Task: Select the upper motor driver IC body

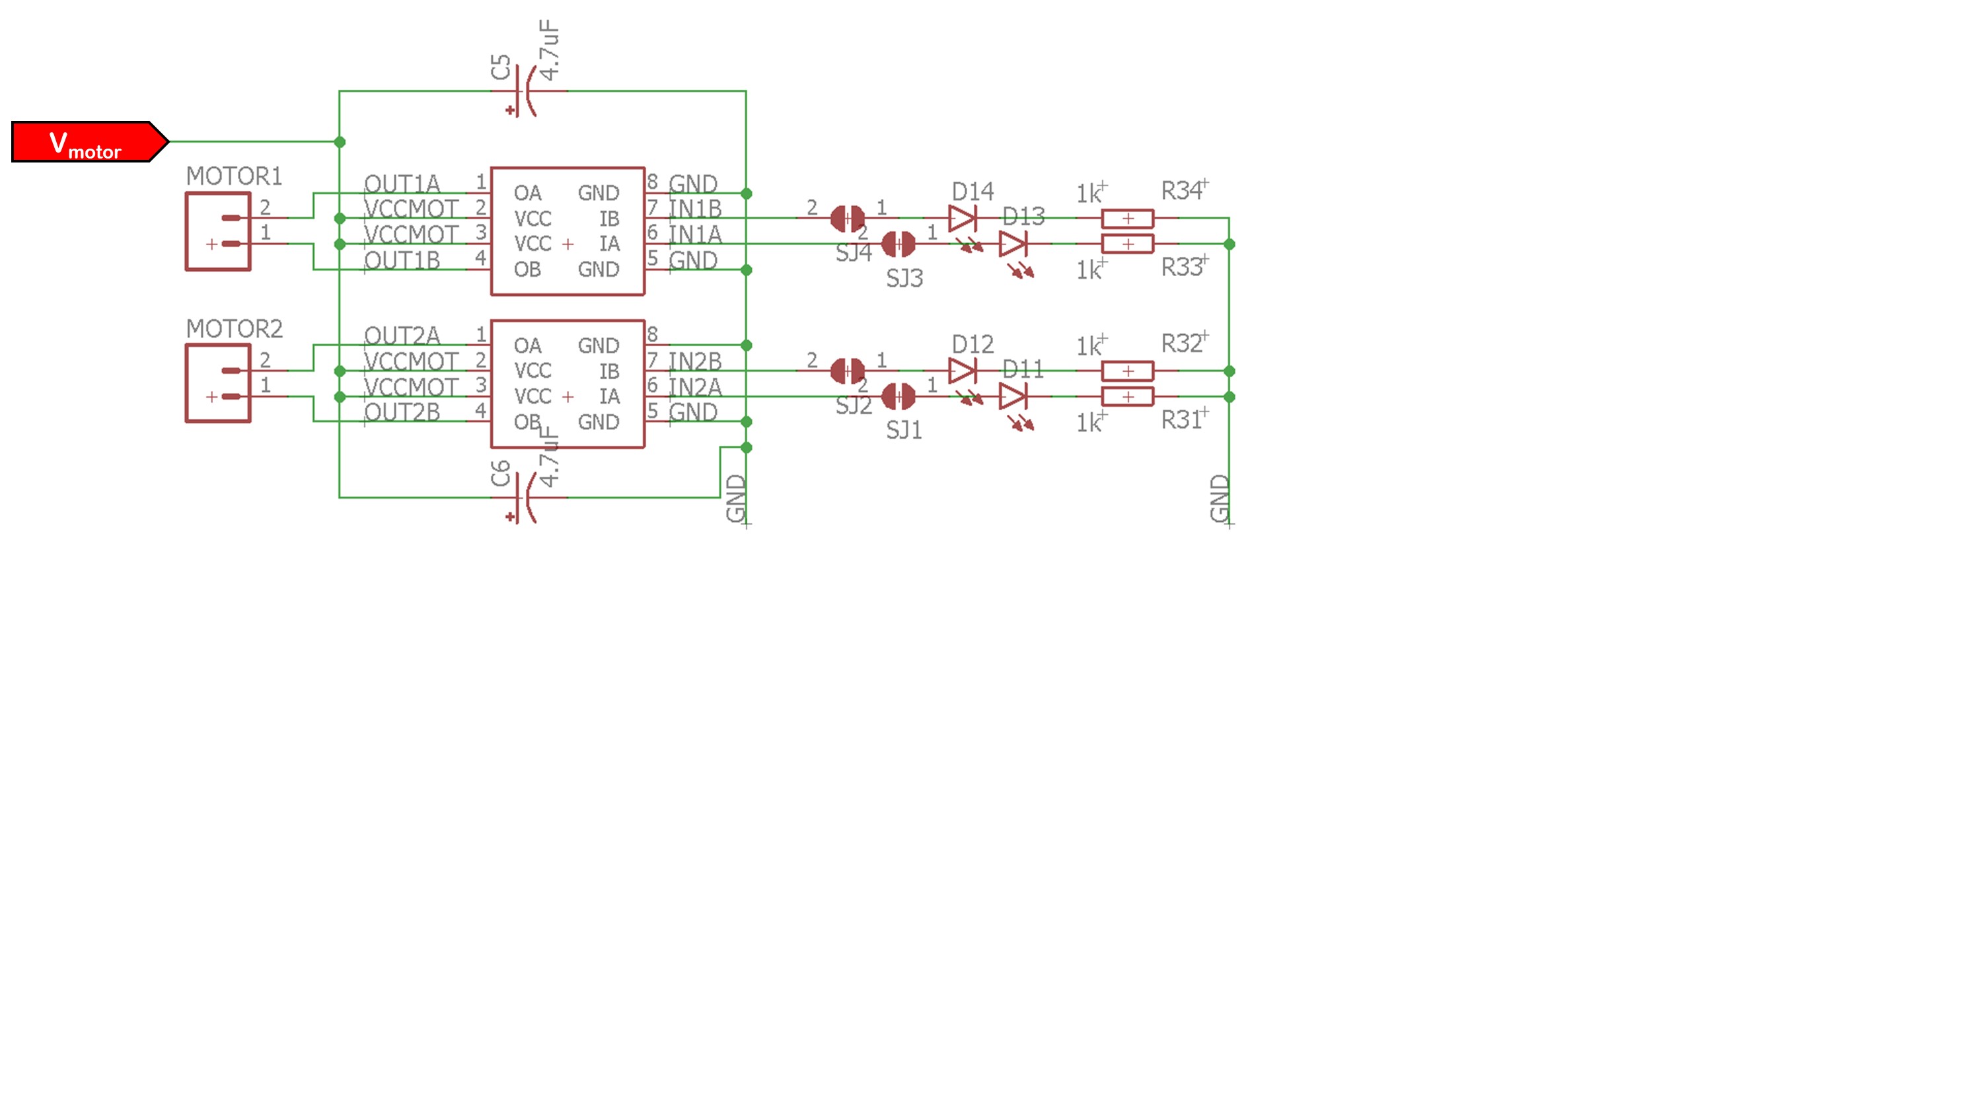Action: 568,231
